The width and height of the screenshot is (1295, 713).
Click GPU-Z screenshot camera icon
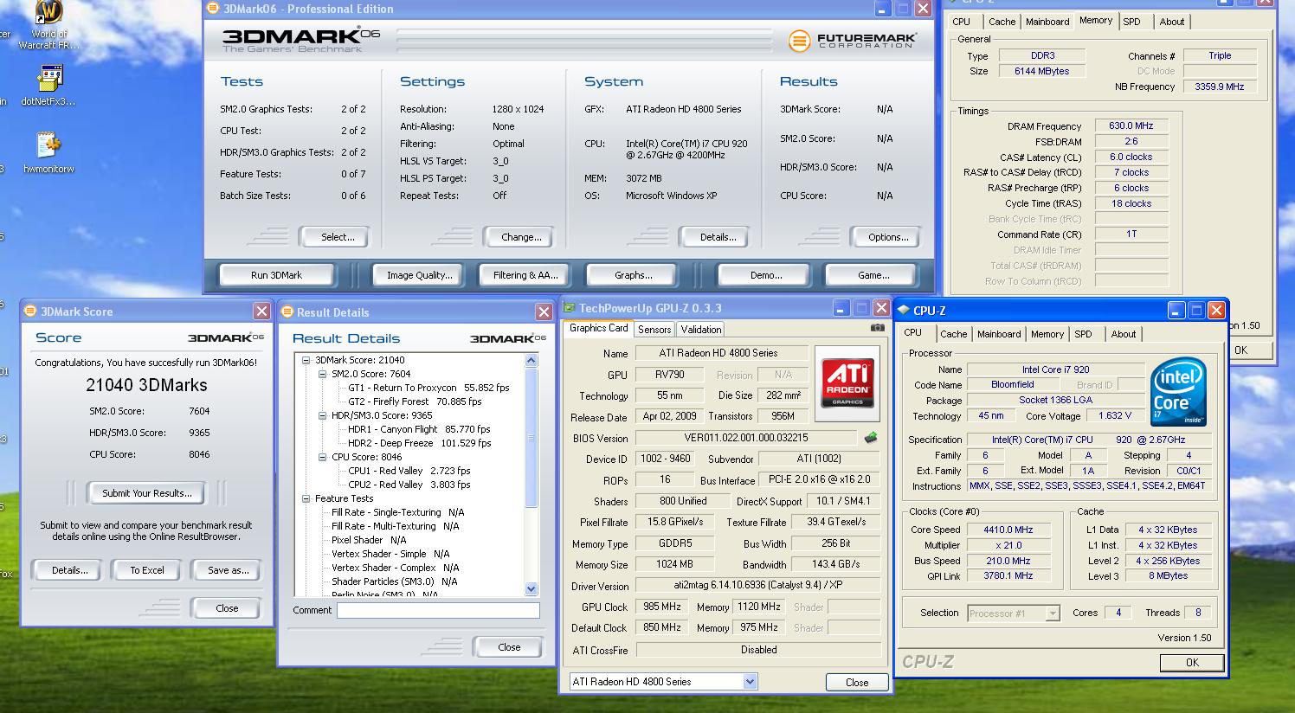point(878,328)
